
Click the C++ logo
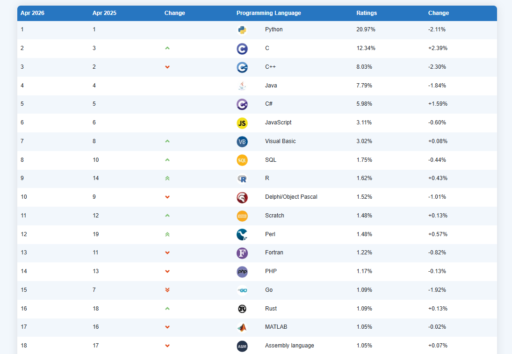coord(242,67)
